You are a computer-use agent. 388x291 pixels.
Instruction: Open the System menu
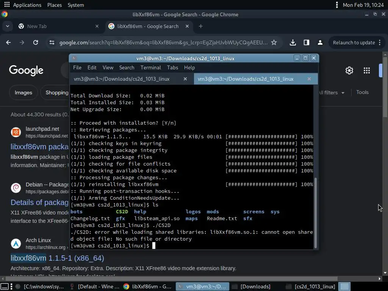pos(76,5)
